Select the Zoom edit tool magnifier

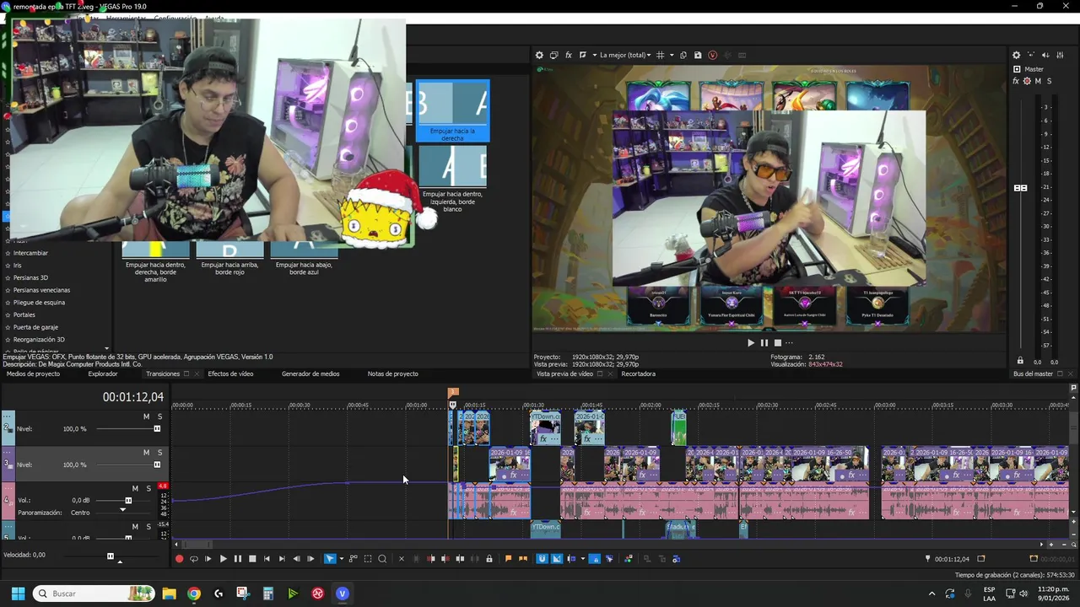pos(382,559)
